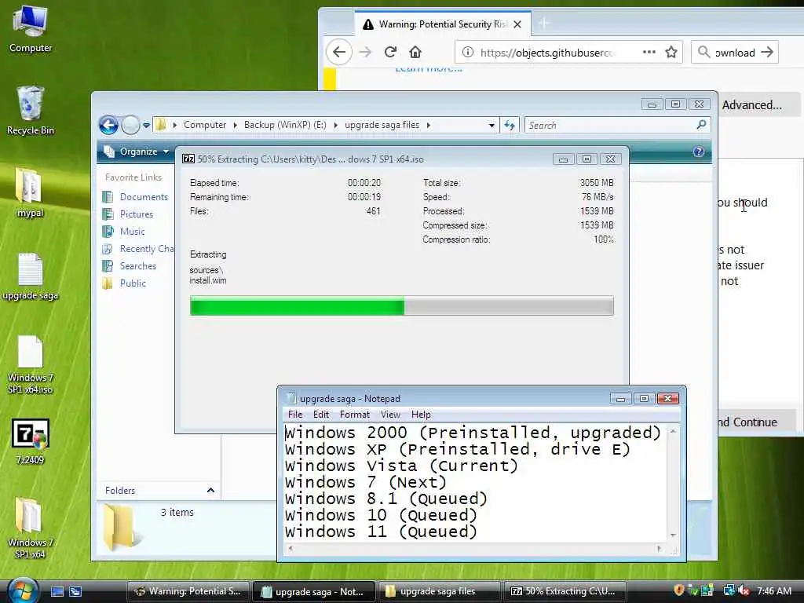The image size is (804, 603).
Task: Click the Firefox search box
Action: tap(735, 53)
